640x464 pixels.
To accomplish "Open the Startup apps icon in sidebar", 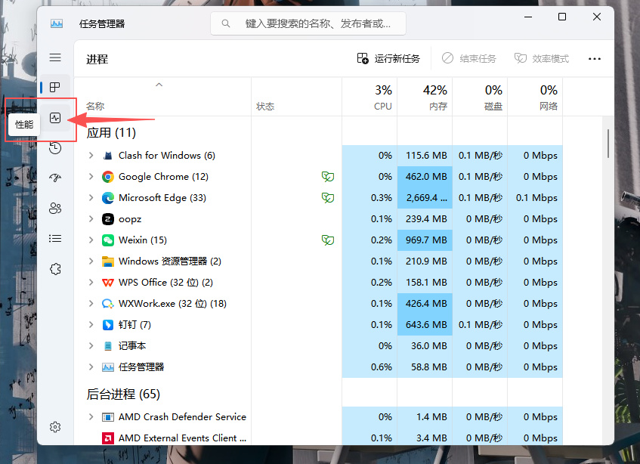I will (55, 178).
